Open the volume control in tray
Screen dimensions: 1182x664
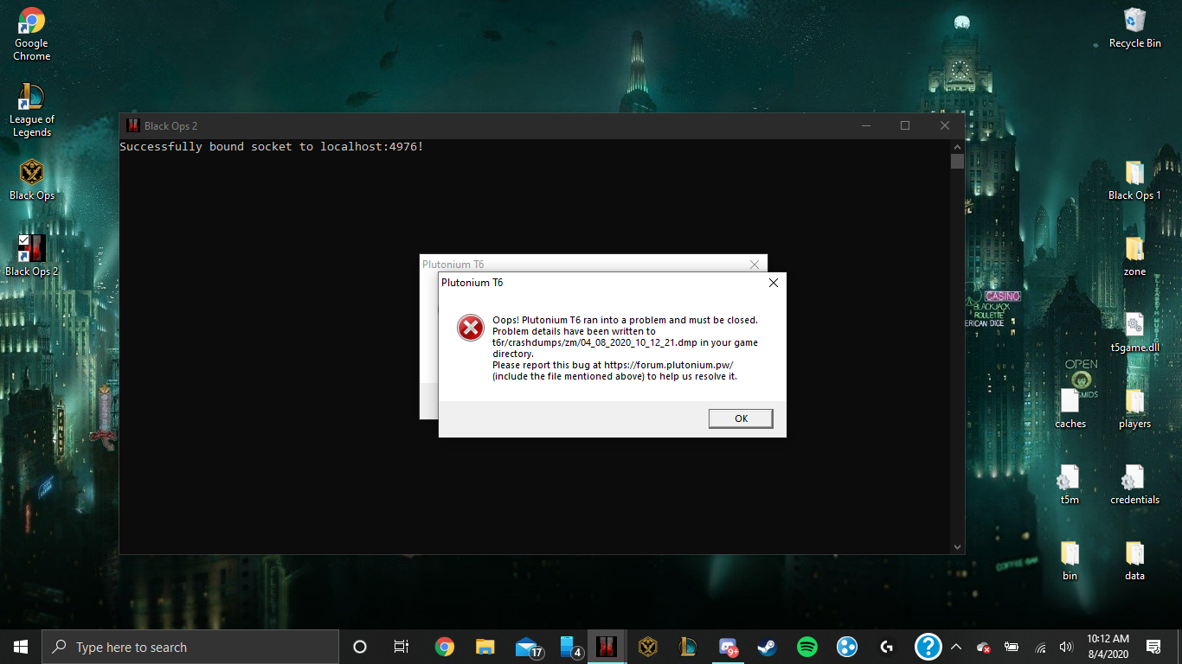(x=1066, y=647)
